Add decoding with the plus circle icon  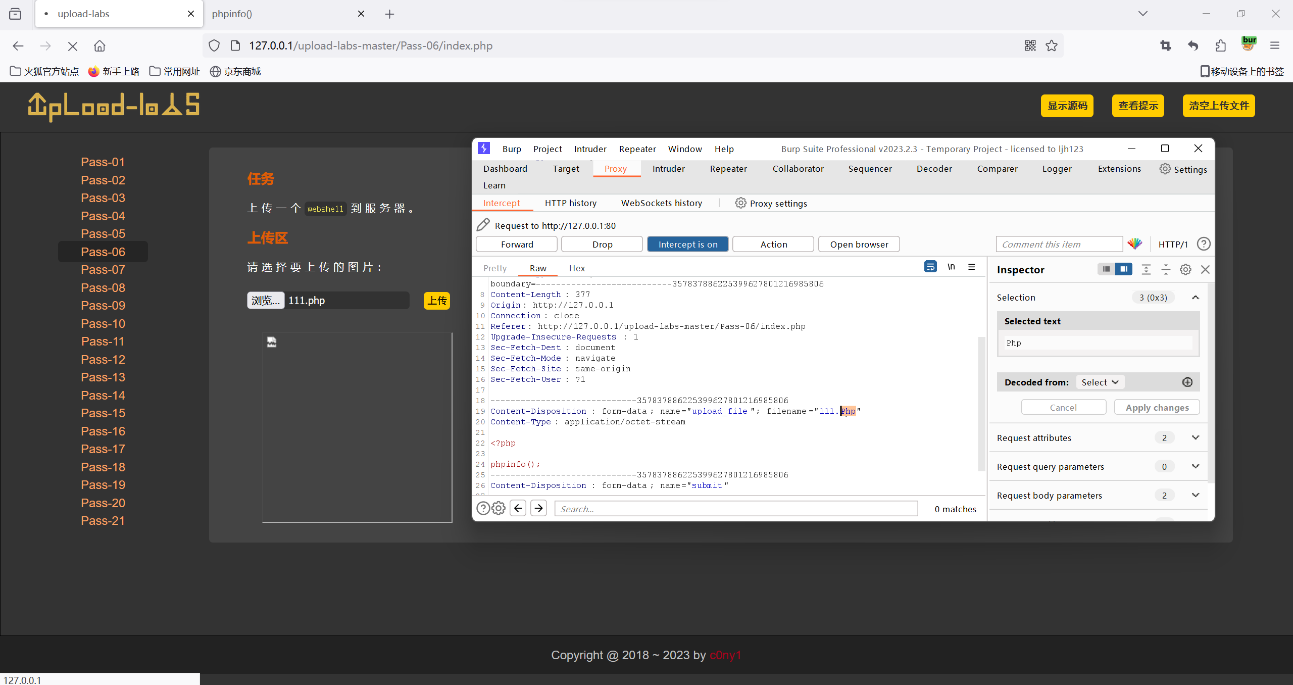point(1187,382)
